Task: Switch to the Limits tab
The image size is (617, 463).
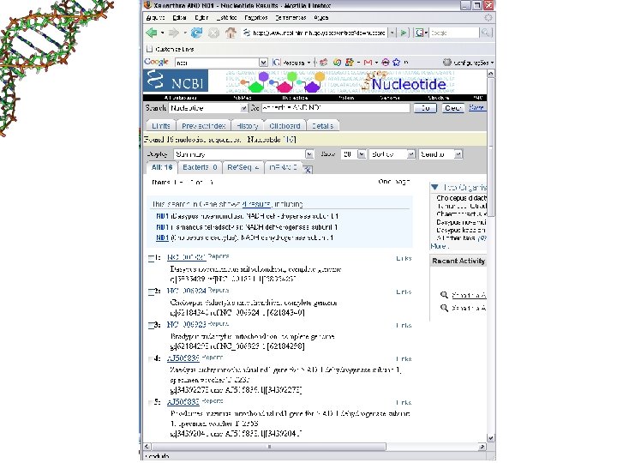Action: (x=161, y=125)
